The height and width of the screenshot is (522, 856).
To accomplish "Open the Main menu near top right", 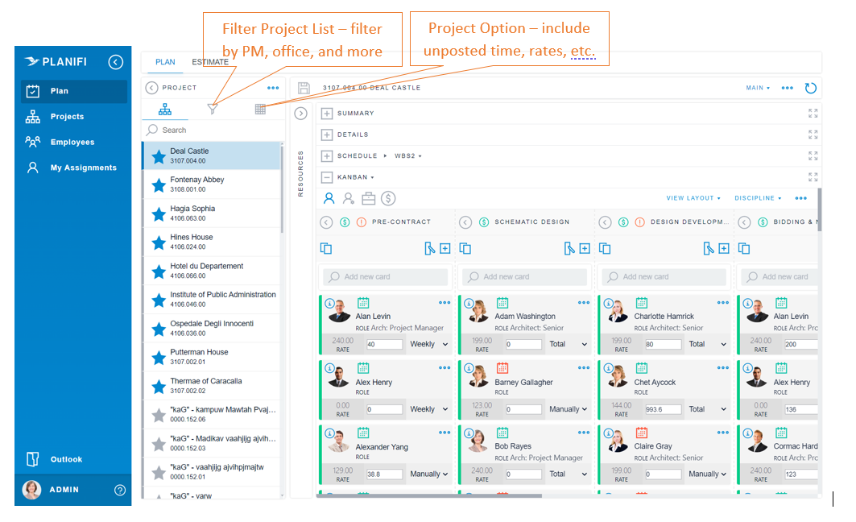I will coord(755,88).
